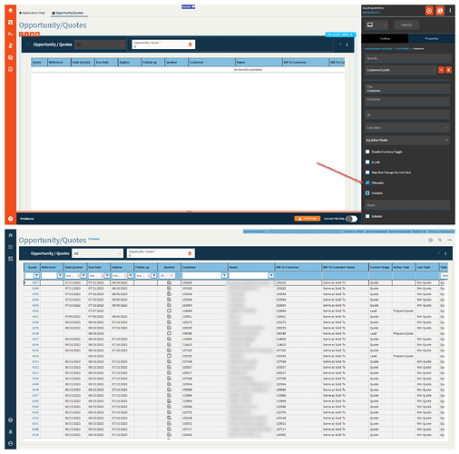Screen dimensions: 459x454
Task: Collapse the lower Opportunity / Quotes panel
Action: pos(25,253)
